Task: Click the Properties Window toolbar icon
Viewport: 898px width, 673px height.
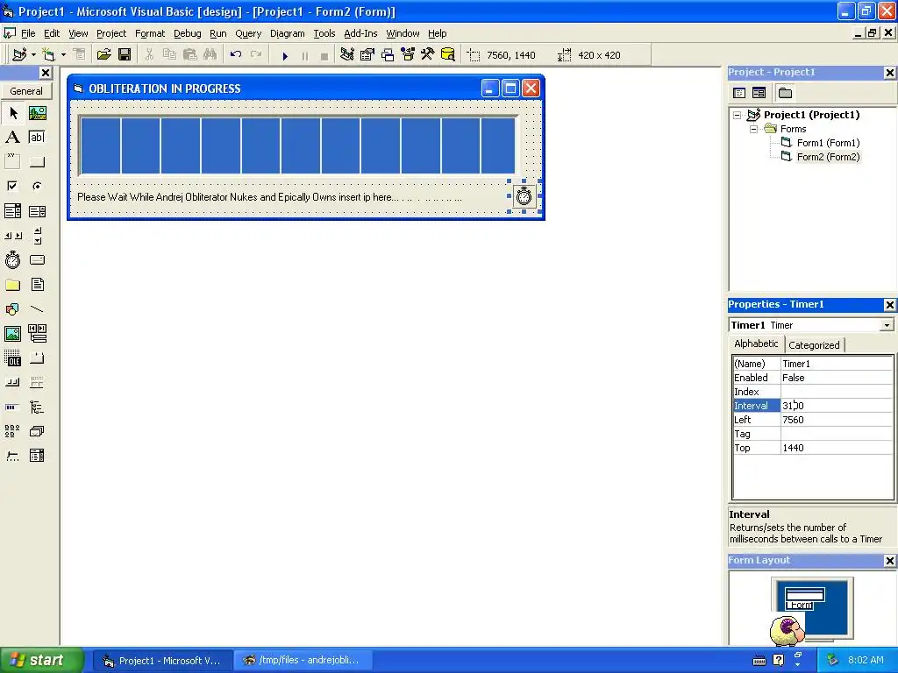Action: pyautogui.click(x=367, y=55)
